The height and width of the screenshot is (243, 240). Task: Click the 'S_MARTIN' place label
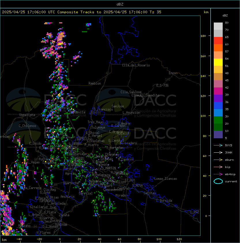(x=109, y=168)
